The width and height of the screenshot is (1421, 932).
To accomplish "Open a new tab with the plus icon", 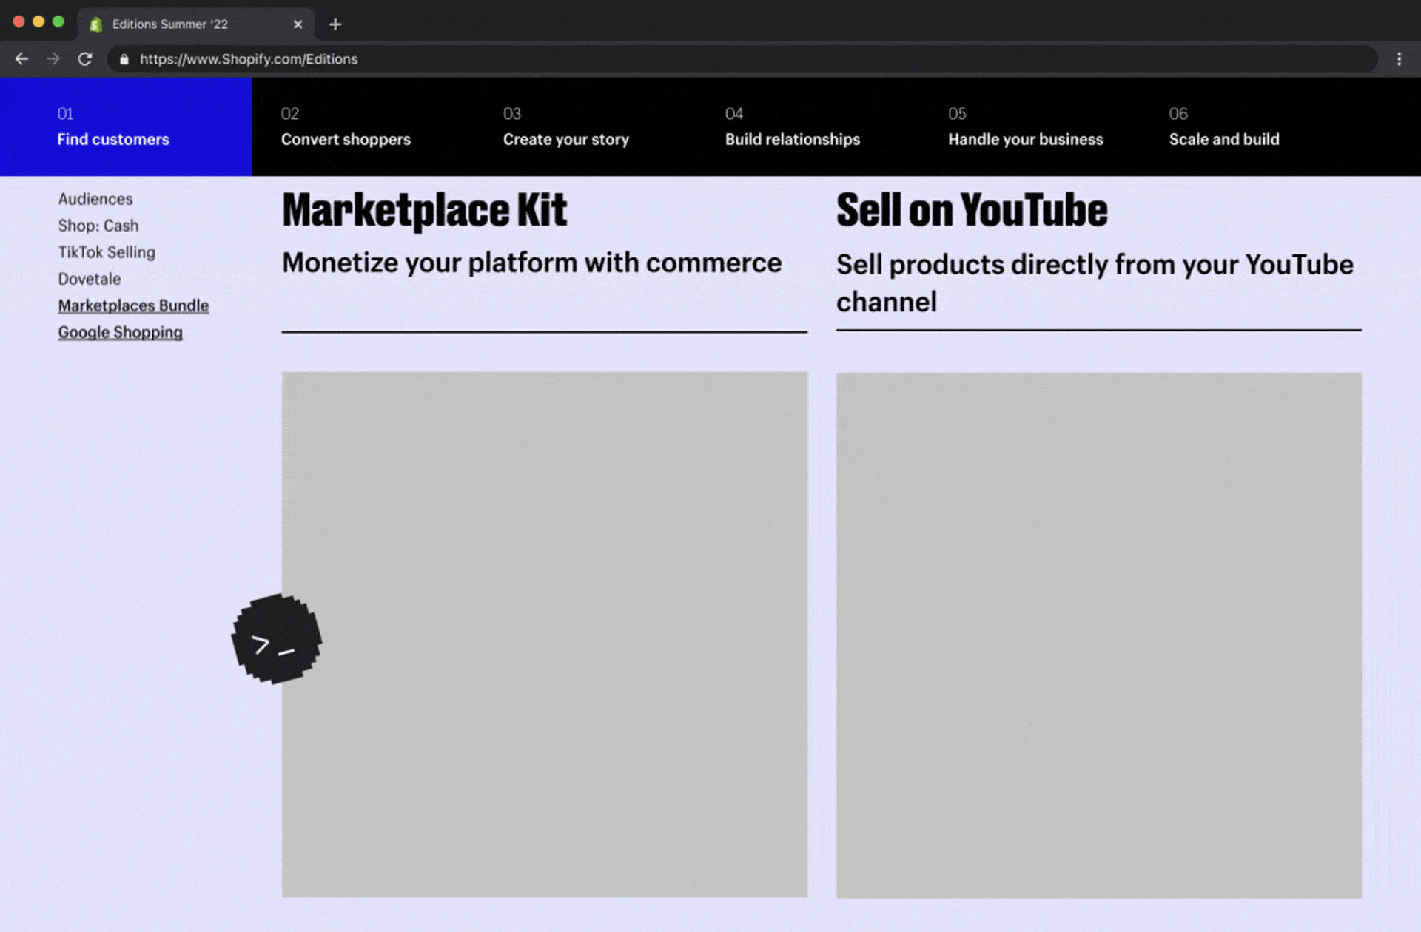I will [x=335, y=24].
